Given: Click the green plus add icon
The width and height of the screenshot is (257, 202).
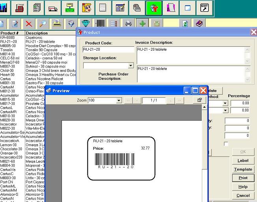Looking at the screenshot, I should coord(142,23).
